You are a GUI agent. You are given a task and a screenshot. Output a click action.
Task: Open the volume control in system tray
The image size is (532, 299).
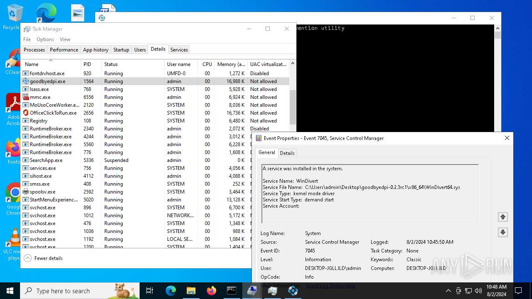click(478, 291)
